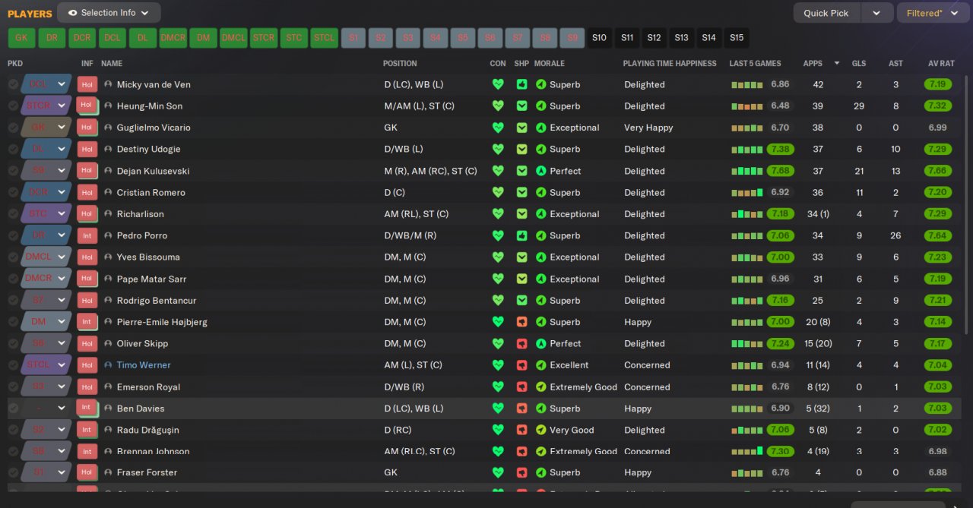Click the sharpness icon for Pape Matar Sarr
This screenshot has height=508, width=973.
(x=521, y=279)
